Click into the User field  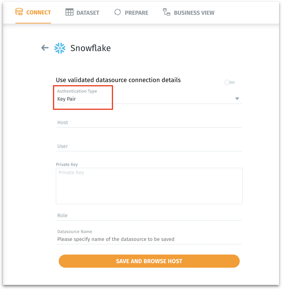click(149, 146)
